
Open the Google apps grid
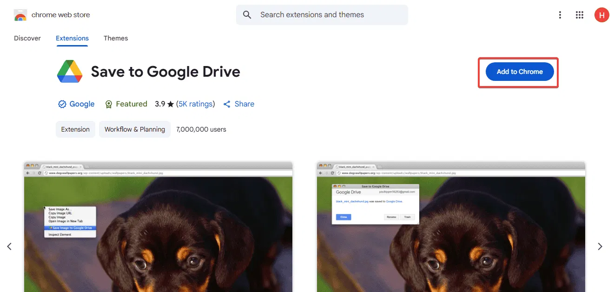pos(580,15)
